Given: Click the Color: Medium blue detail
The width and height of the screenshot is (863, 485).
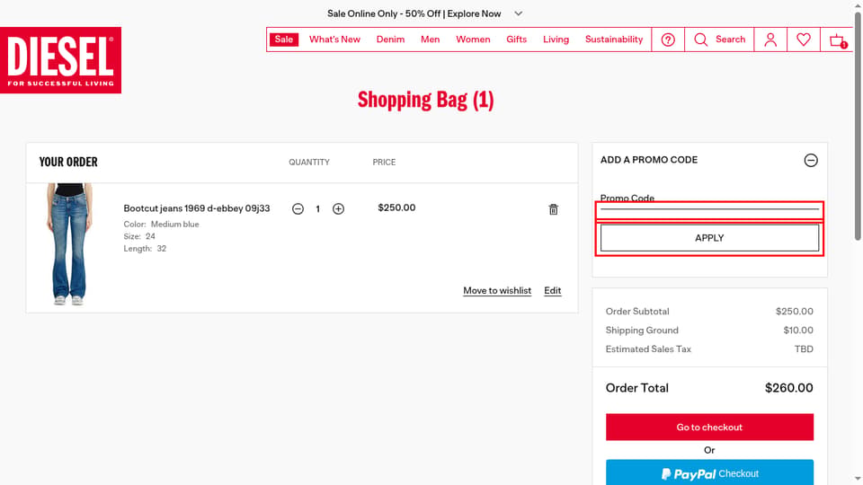Looking at the screenshot, I should click(161, 225).
